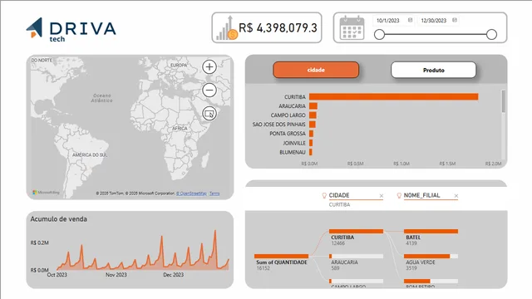Select the PONTA GROSSA bar
This screenshot has width=532, height=299.
[311, 134]
